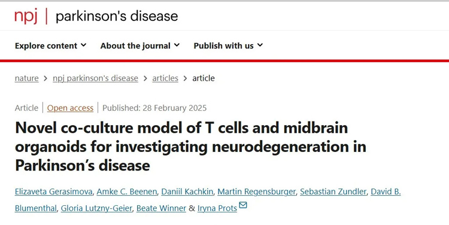Open npj parkinson's disease breadcrumb link
Screen dimensions: 449x225
[x=95, y=78]
